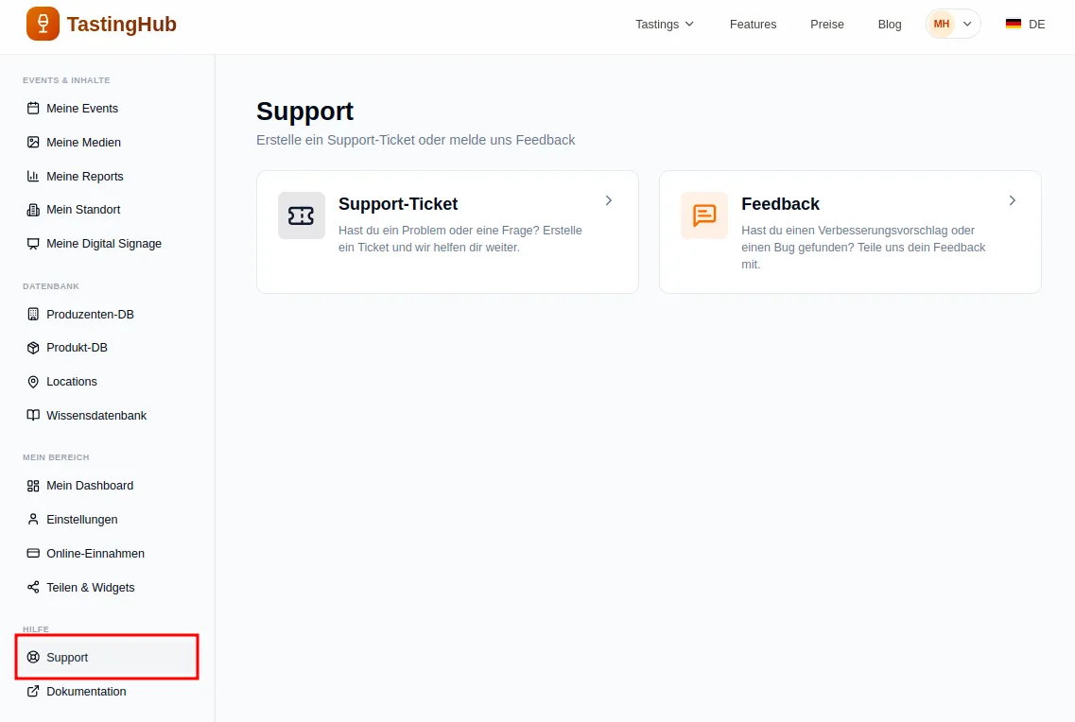Click the chevron arrow on Support-Ticket card
The image size is (1075, 722).
pyautogui.click(x=609, y=200)
